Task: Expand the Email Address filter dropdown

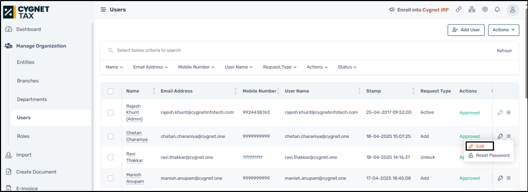Action: pyautogui.click(x=150, y=67)
